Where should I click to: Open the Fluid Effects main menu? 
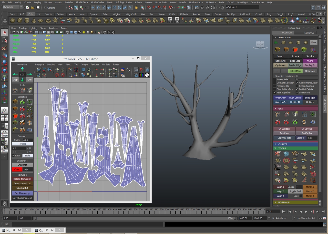(x=82, y=2)
